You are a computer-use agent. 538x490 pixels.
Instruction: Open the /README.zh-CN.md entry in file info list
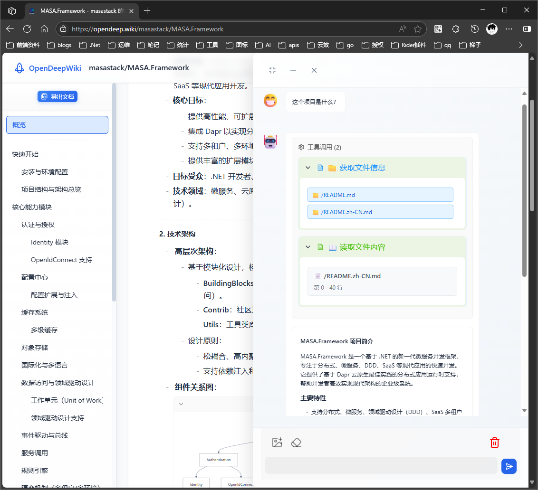380,212
